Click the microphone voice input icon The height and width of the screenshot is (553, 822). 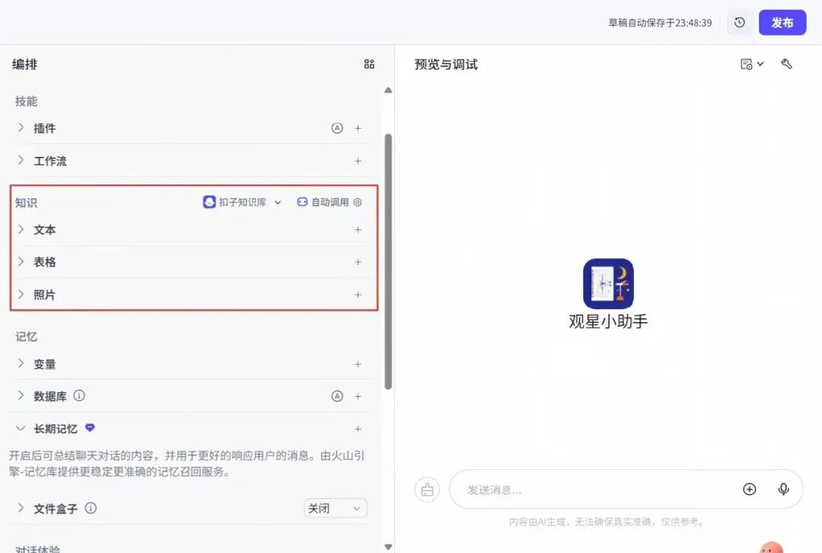coord(783,489)
